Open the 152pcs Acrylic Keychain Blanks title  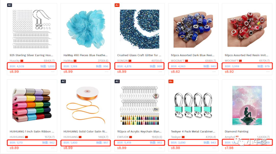pyautogui.click(x=139, y=132)
